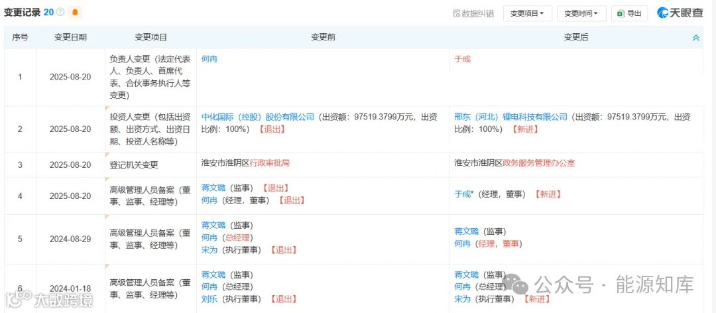Click 蒋文璐 in row 5 before-change column
This screenshot has width=716, height=313.
[x=213, y=225]
